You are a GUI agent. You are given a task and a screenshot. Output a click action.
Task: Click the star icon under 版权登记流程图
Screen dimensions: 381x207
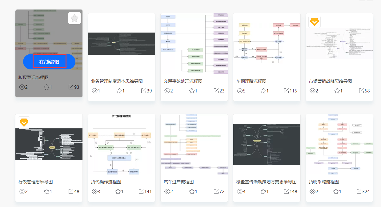[x=47, y=87]
